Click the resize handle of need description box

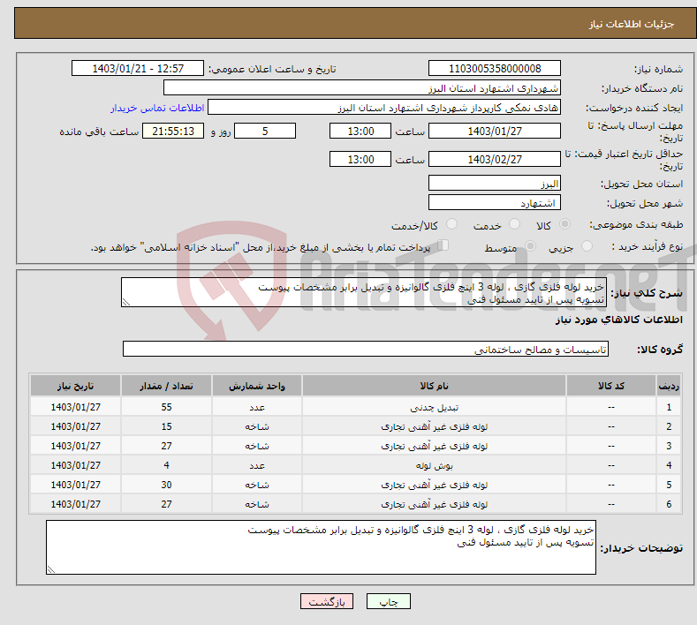tap(125, 302)
